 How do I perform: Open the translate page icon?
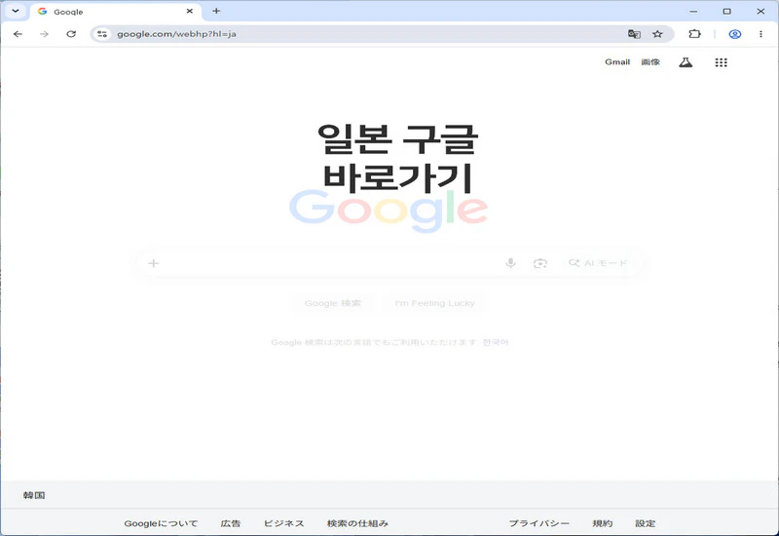(634, 34)
